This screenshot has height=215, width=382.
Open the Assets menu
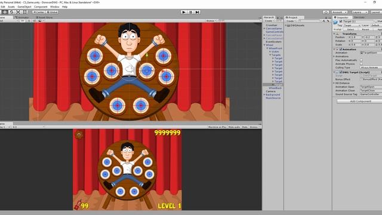[11, 7]
